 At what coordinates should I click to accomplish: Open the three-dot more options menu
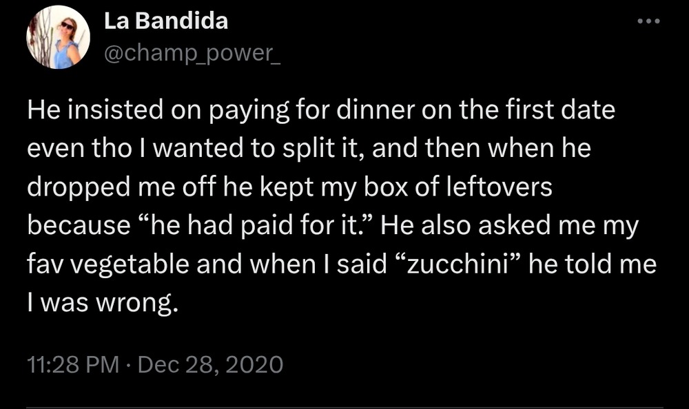(648, 21)
